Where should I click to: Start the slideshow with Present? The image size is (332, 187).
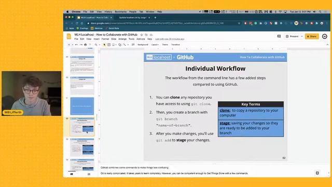pos(292,36)
